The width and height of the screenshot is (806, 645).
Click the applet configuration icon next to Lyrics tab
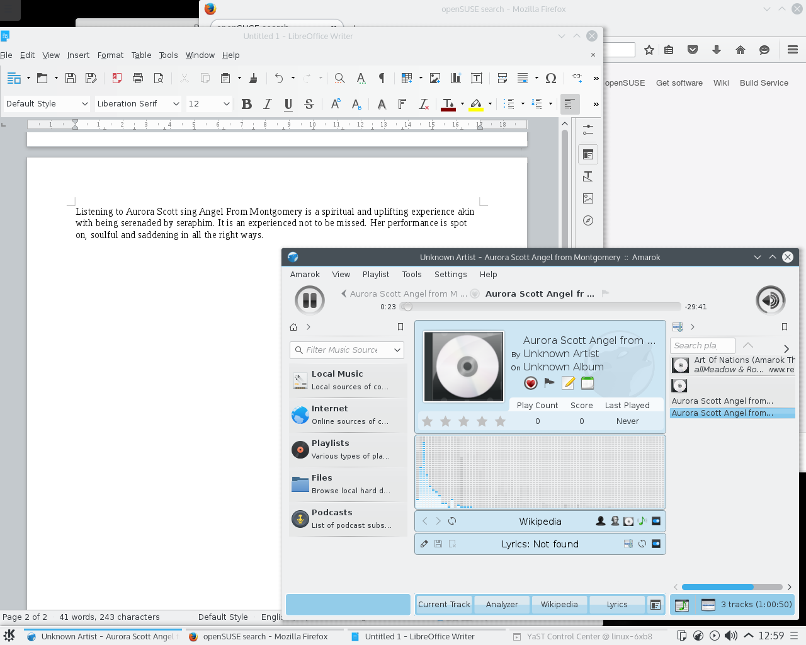(656, 605)
